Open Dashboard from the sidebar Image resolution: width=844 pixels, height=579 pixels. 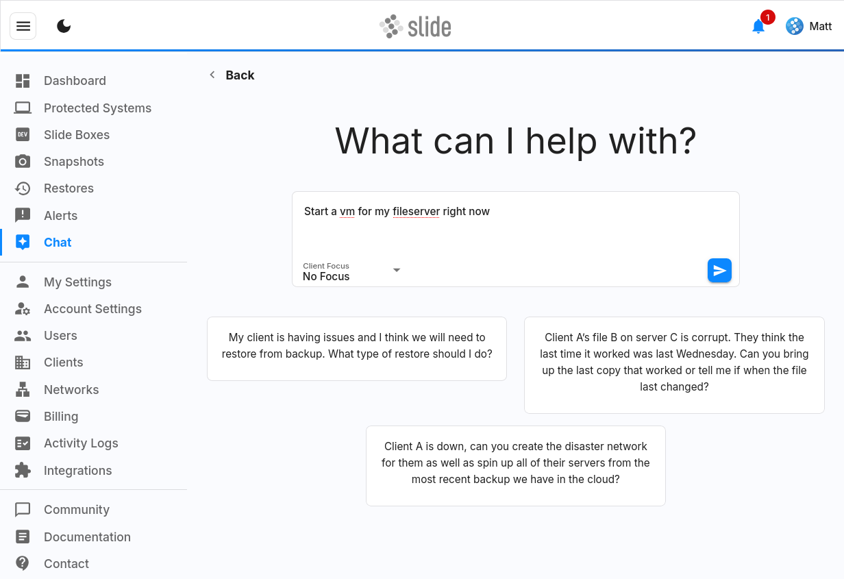tap(75, 81)
